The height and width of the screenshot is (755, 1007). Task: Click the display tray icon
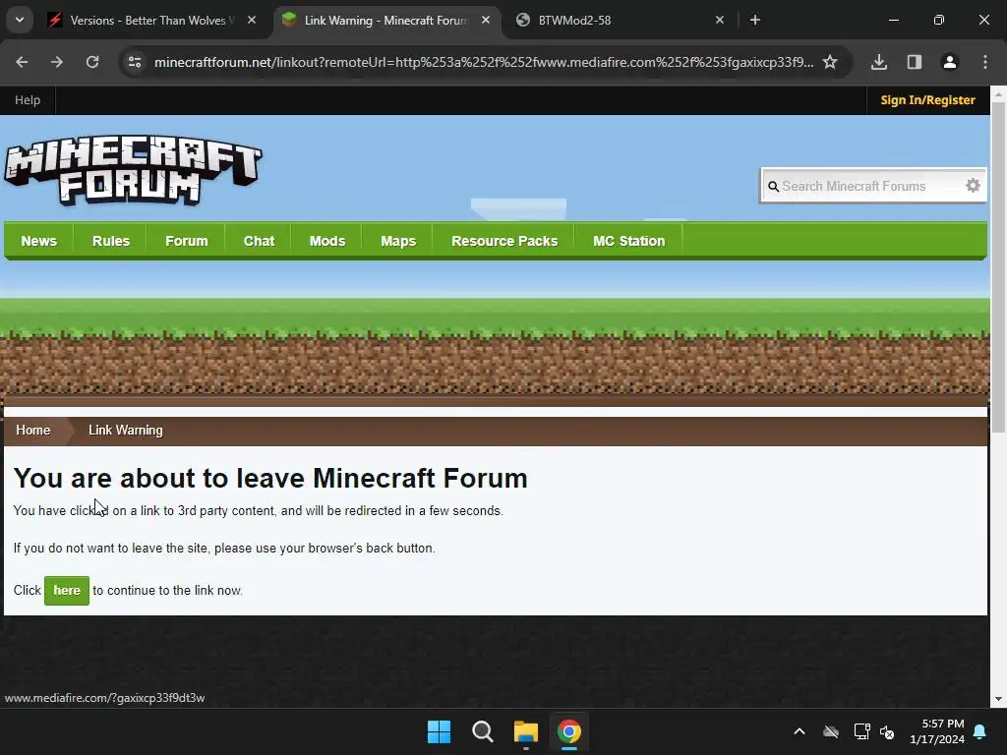point(861,731)
